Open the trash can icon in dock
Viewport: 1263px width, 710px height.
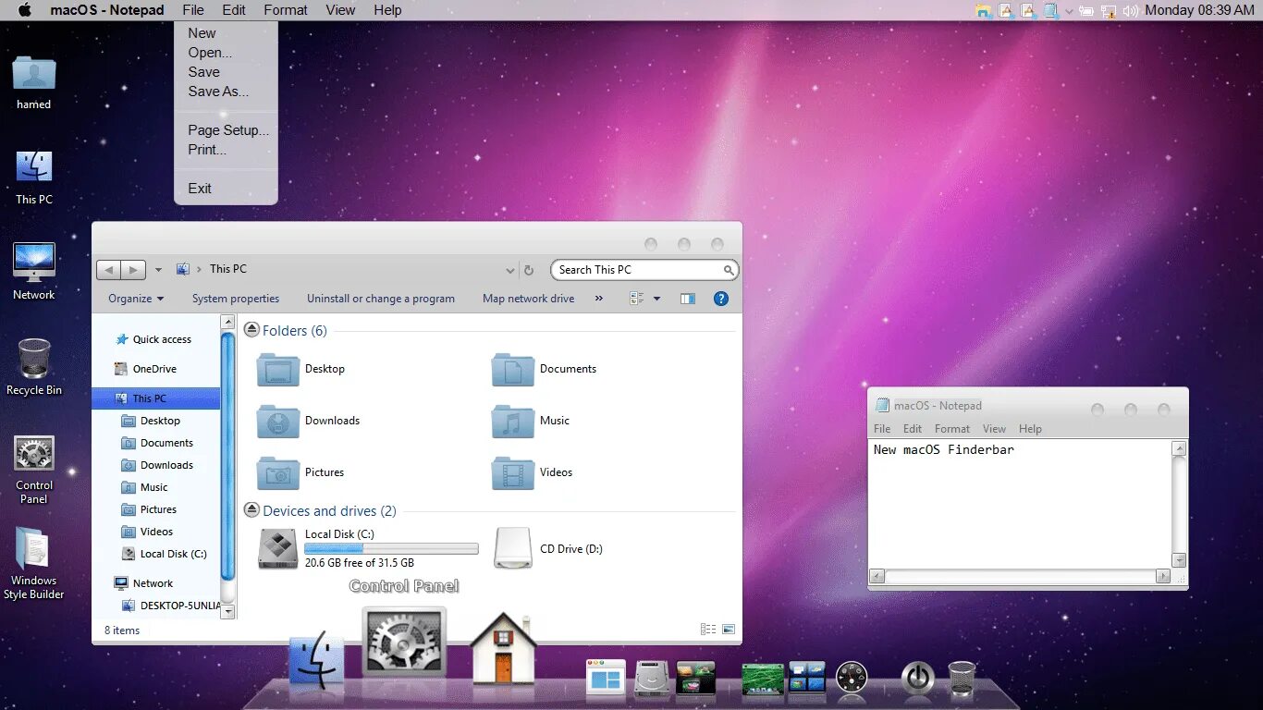point(962,679)
